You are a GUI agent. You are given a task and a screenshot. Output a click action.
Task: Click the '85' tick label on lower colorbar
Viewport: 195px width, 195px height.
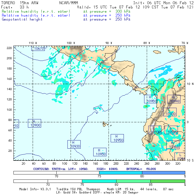(151, 184)
